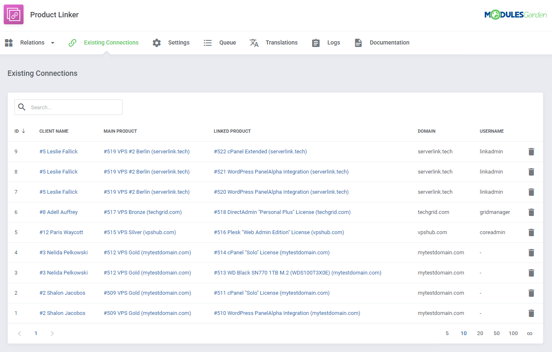This screenshot has height=352, width=552.
Task: Click the Documentation document icon
Action: [358, 42]
